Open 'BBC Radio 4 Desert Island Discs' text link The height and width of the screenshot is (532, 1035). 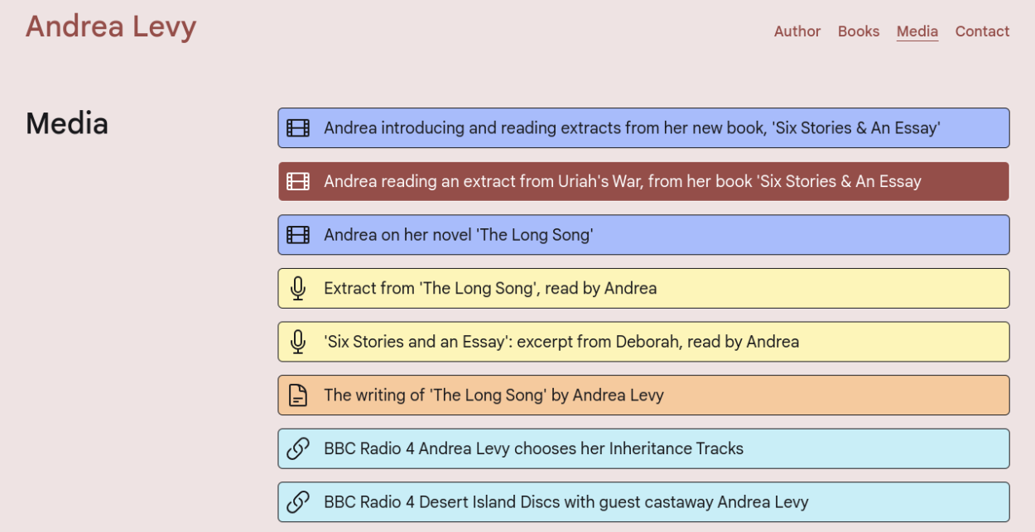point(566,502)
